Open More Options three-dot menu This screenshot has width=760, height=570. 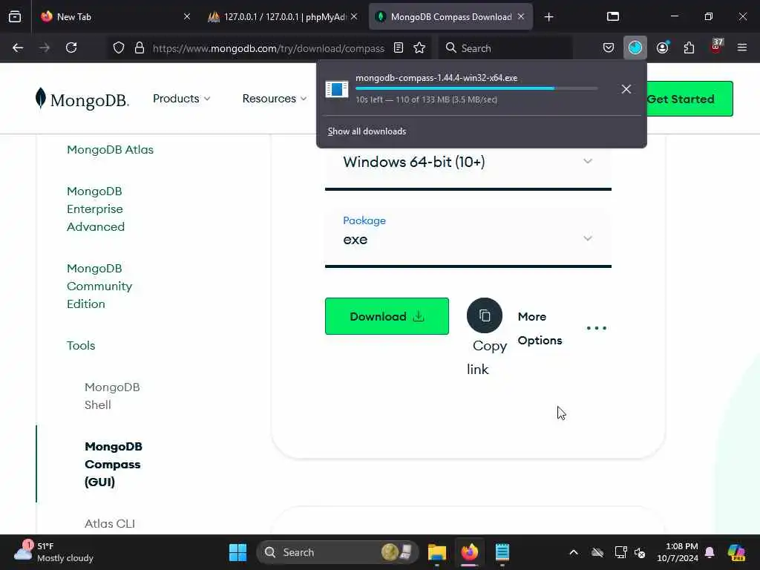(596, 328)
